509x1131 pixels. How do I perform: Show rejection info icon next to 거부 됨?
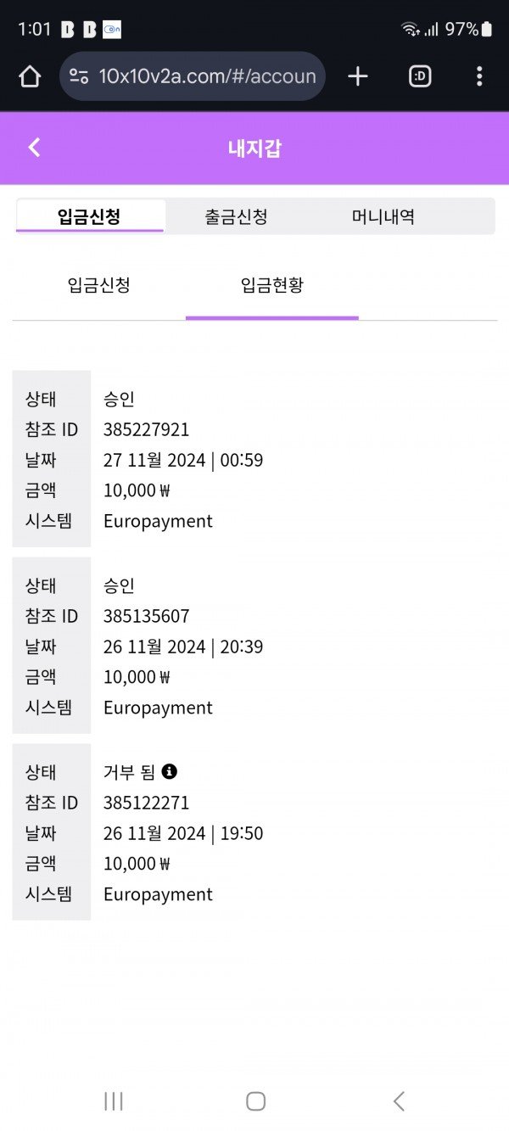coord(170,771)
